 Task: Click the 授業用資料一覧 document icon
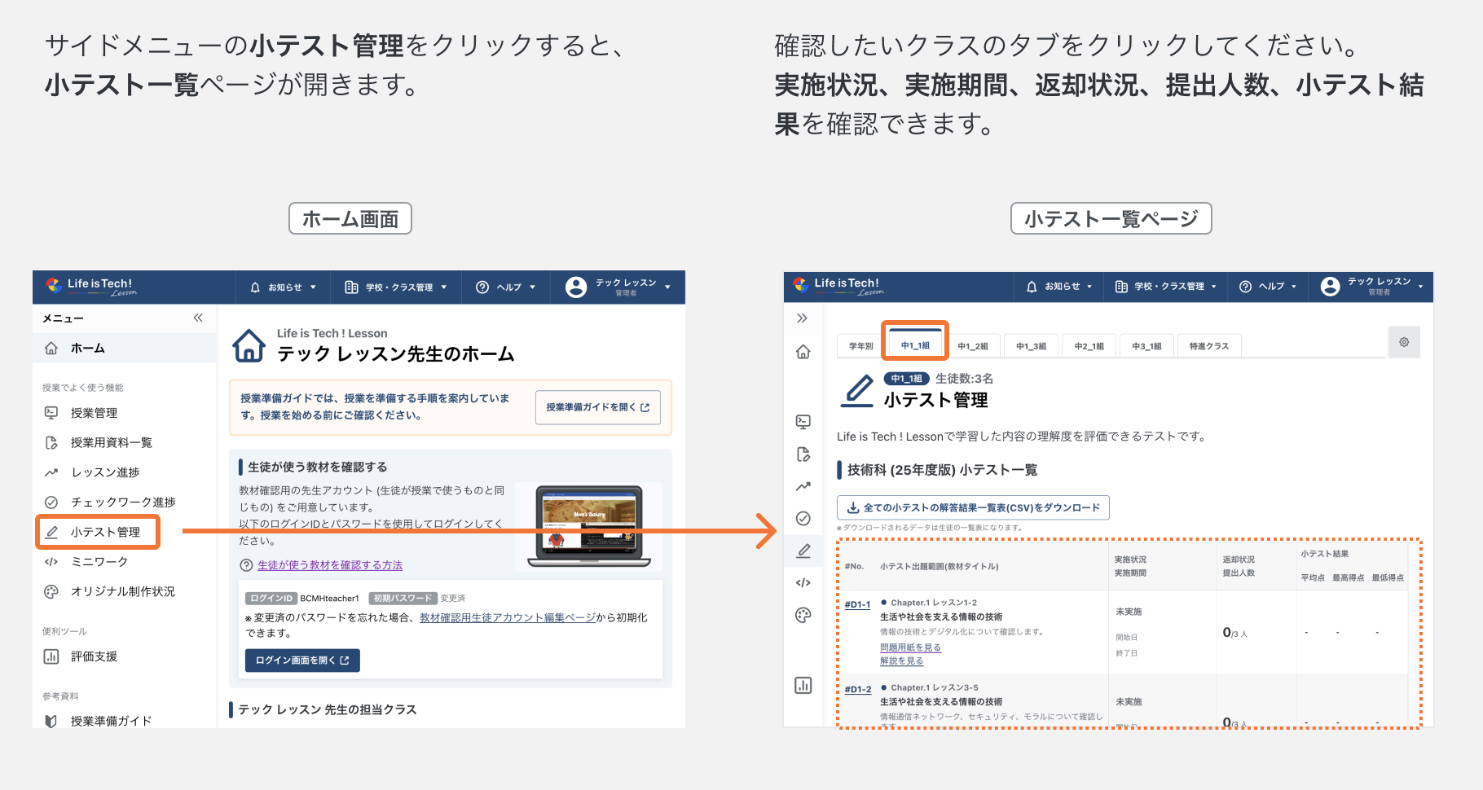[51, 442]
